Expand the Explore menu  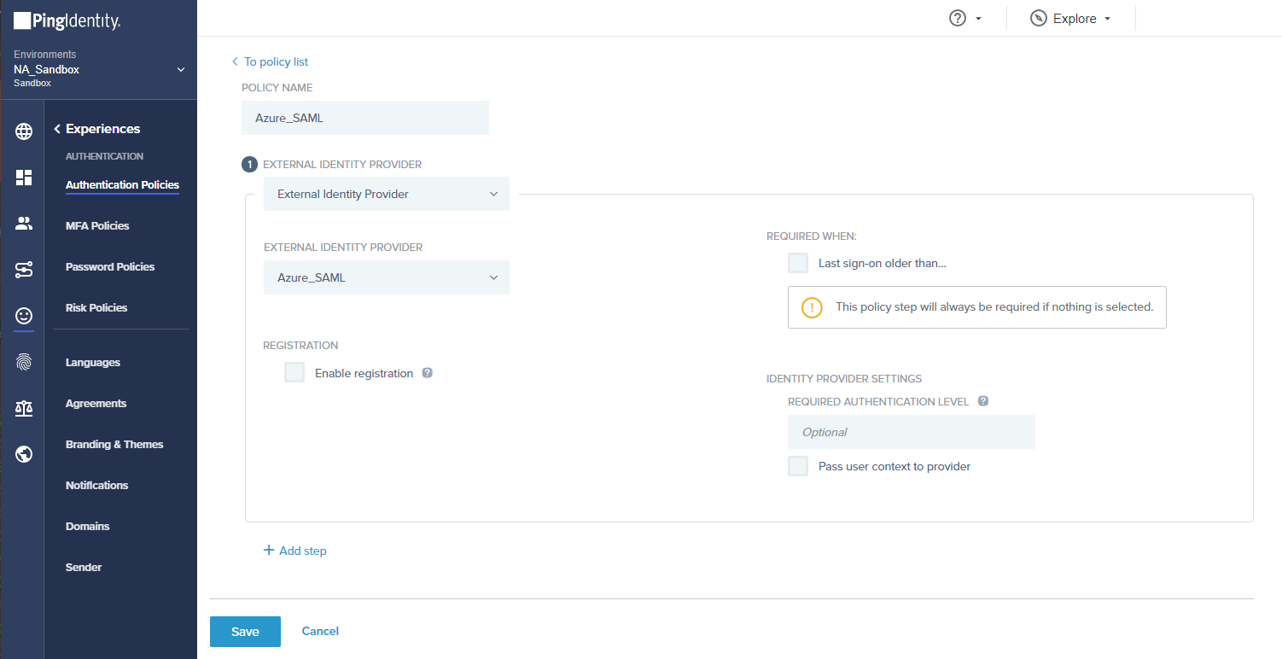(x=1070, y=17)
